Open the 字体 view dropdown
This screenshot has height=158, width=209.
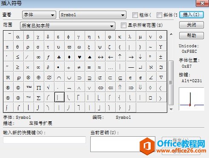tap(39, 15)
